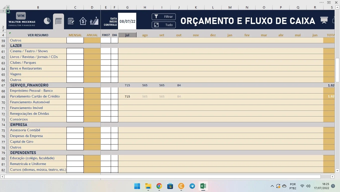Select Educação (colégio, faculdade) label
The height and width of the screenshot is (192, 340).
32,158
